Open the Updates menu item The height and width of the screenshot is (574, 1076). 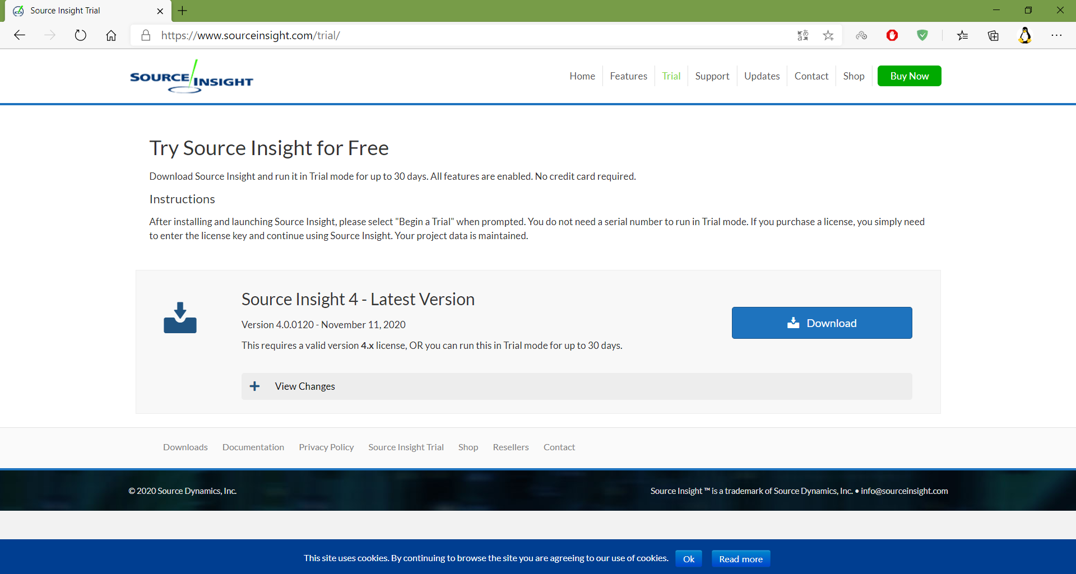(x=762, y=76)
